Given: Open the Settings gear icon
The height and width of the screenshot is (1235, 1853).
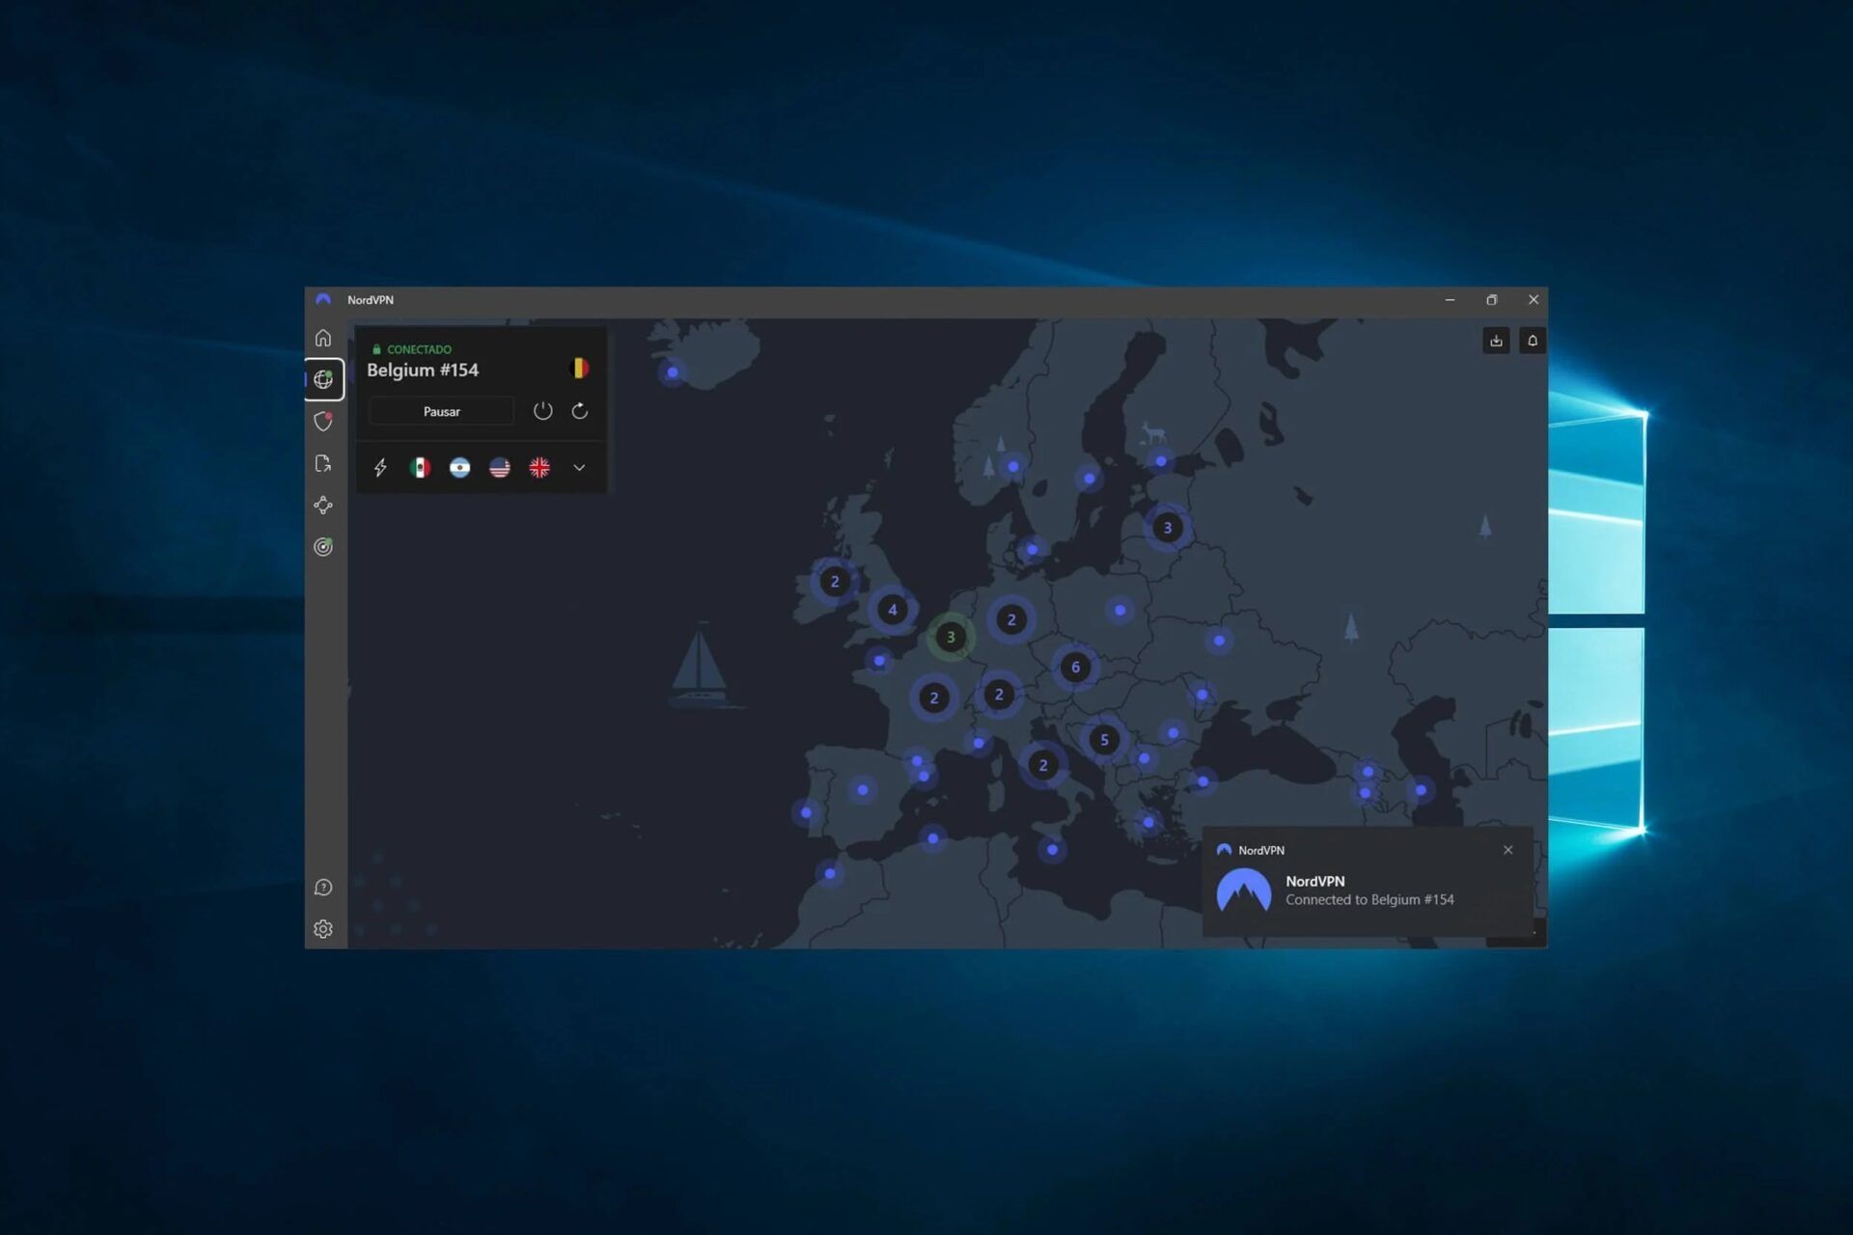Looking at the screenshot, I should coord(323,929).
